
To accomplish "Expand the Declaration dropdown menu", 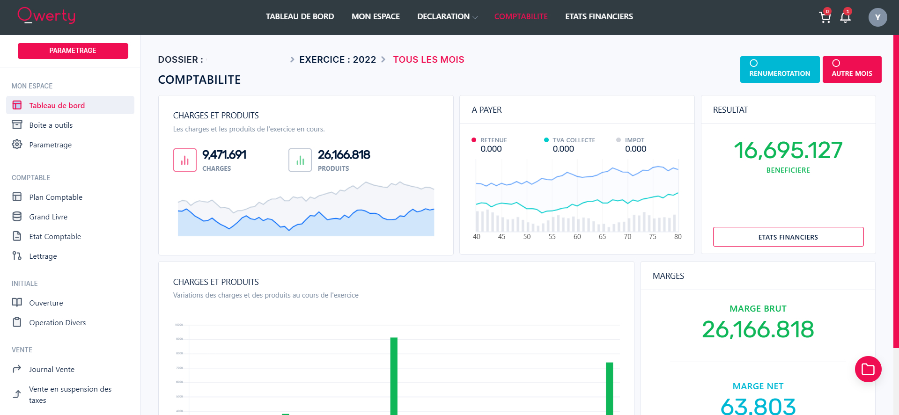I will click(x=447, y=16).
